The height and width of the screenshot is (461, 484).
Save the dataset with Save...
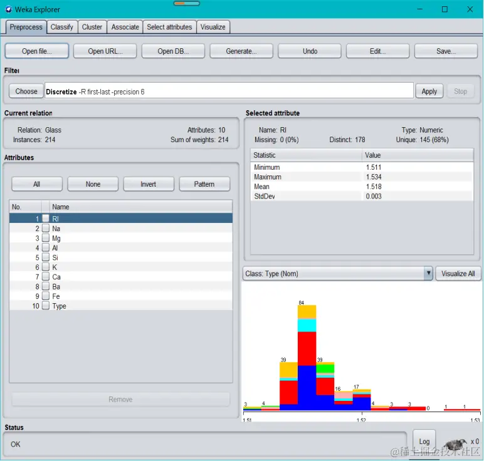446,51
